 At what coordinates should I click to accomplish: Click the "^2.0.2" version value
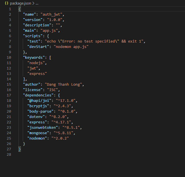point(60,138)
